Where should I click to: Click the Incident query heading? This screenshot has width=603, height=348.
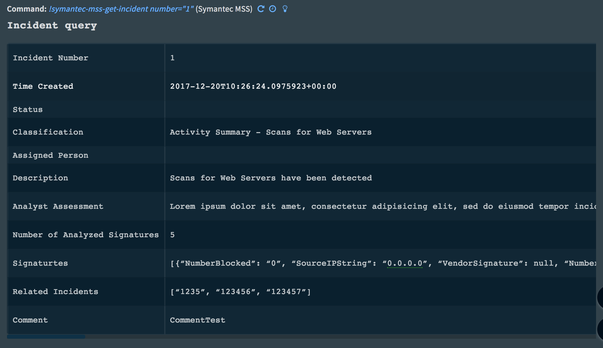[52, 26]
